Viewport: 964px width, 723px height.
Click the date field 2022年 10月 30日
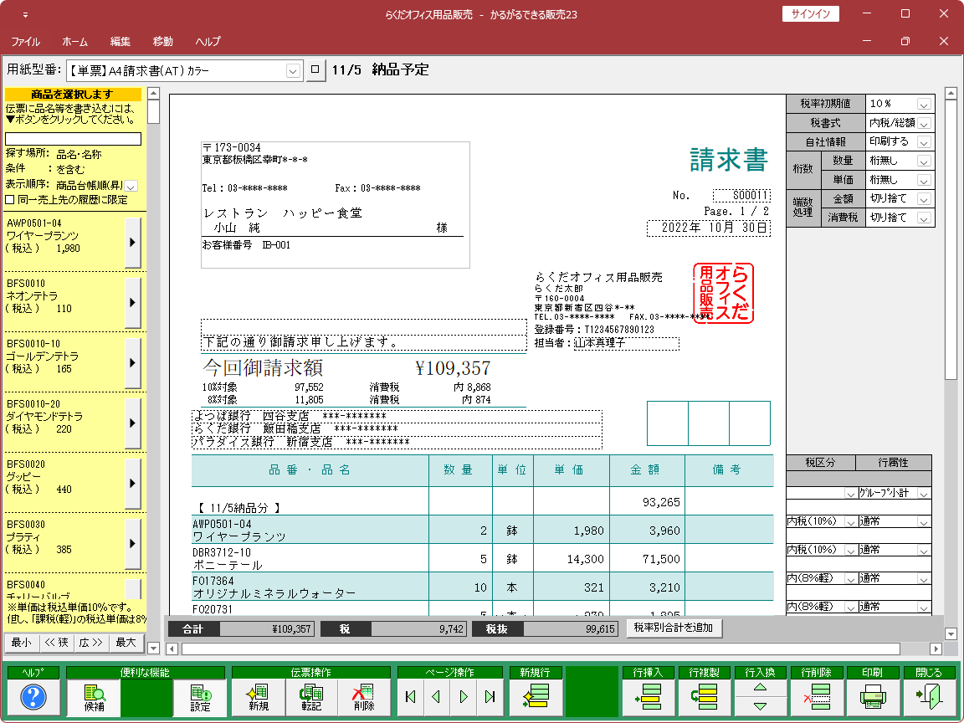click(x=708, y=228)
